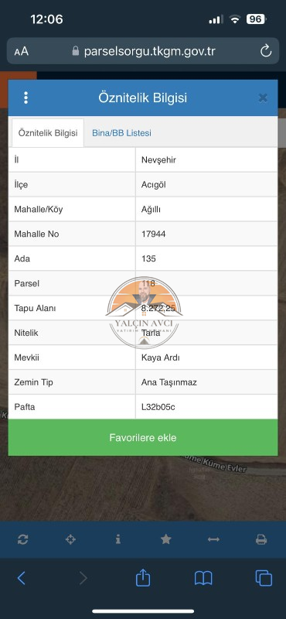Tap the parselsorgu.tkgm.gov.tr address field

tap(143, 51)
